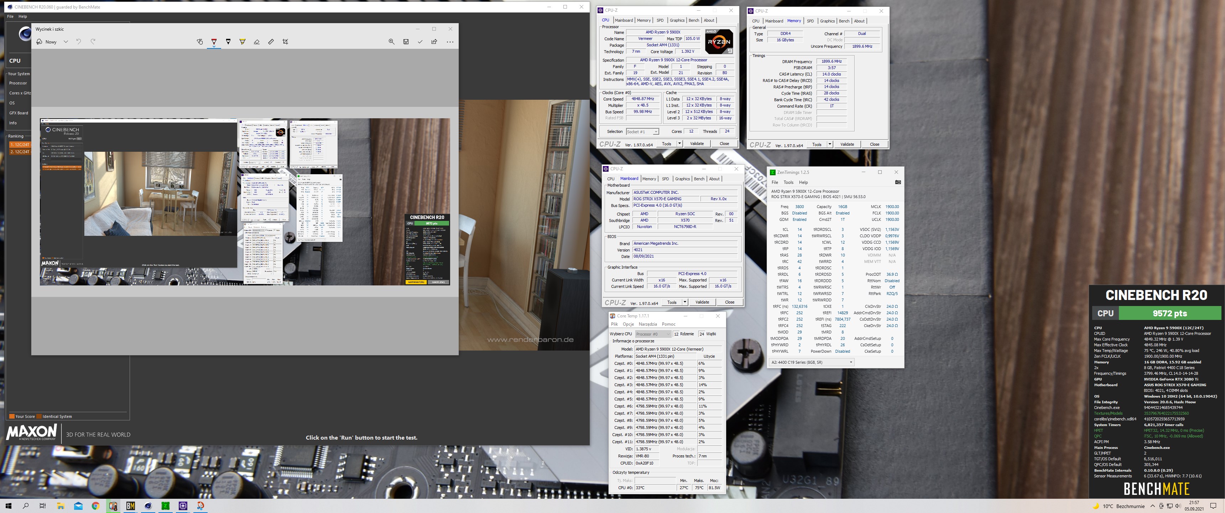Open the notification center icon
The height and width of the screenshot is (513, 1225).
click(1213, 506)
